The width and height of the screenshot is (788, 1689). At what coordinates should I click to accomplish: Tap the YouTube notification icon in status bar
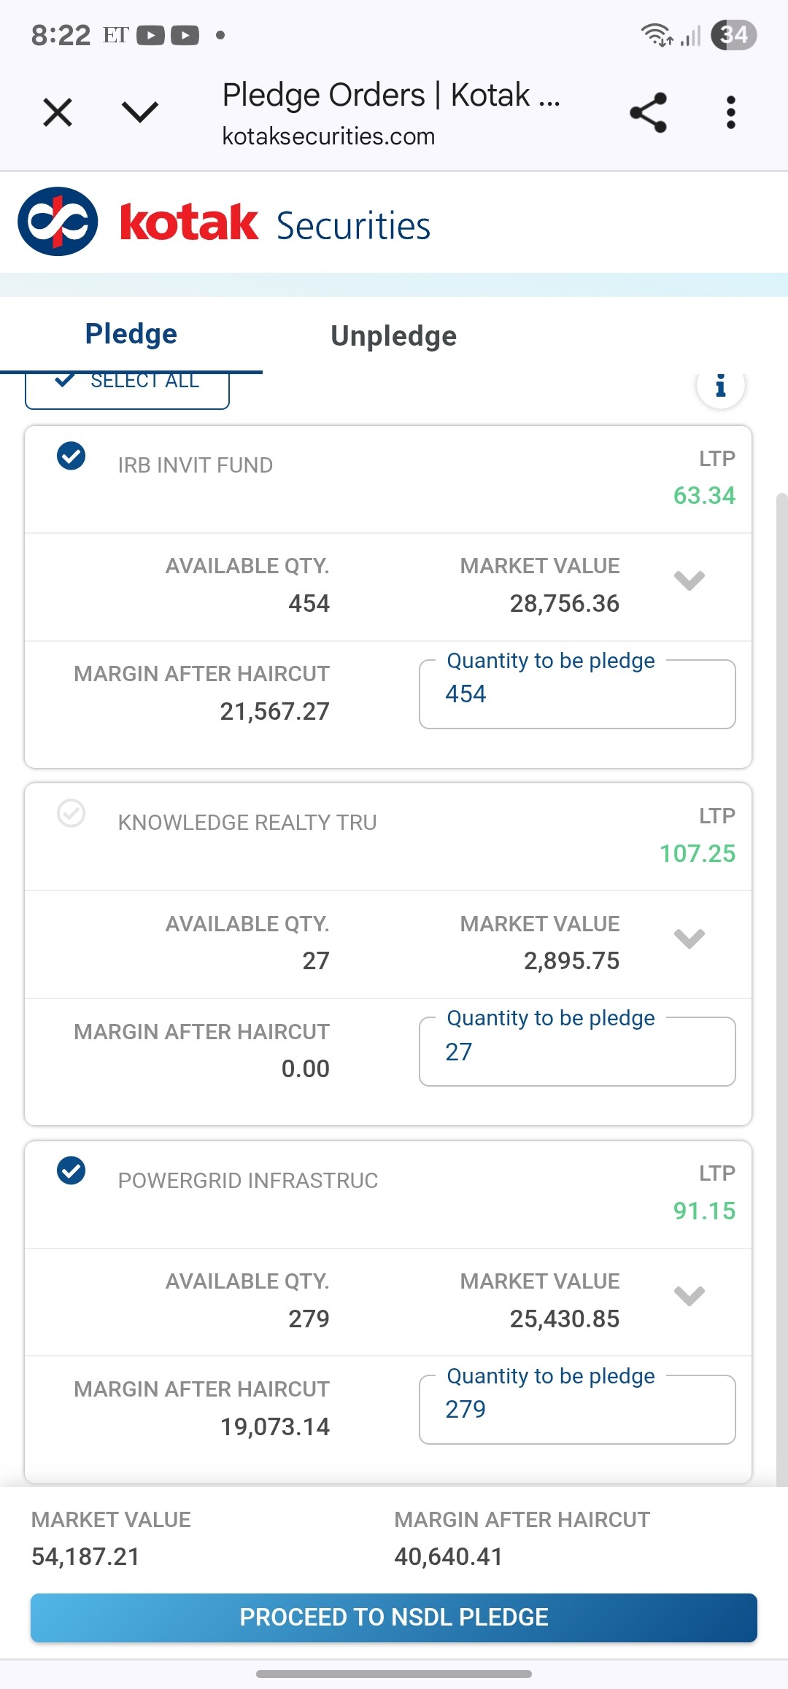pyautogui.click(x=151, y=35)
